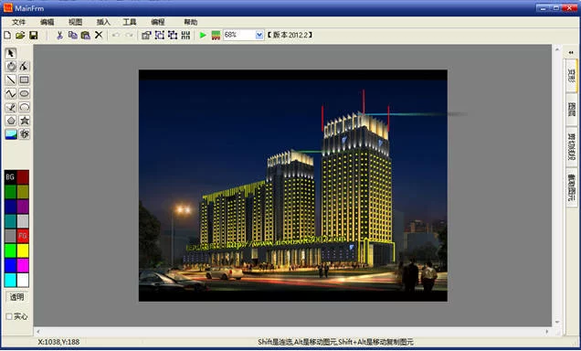Insert picture with landscape image tool

click(11, 134)
